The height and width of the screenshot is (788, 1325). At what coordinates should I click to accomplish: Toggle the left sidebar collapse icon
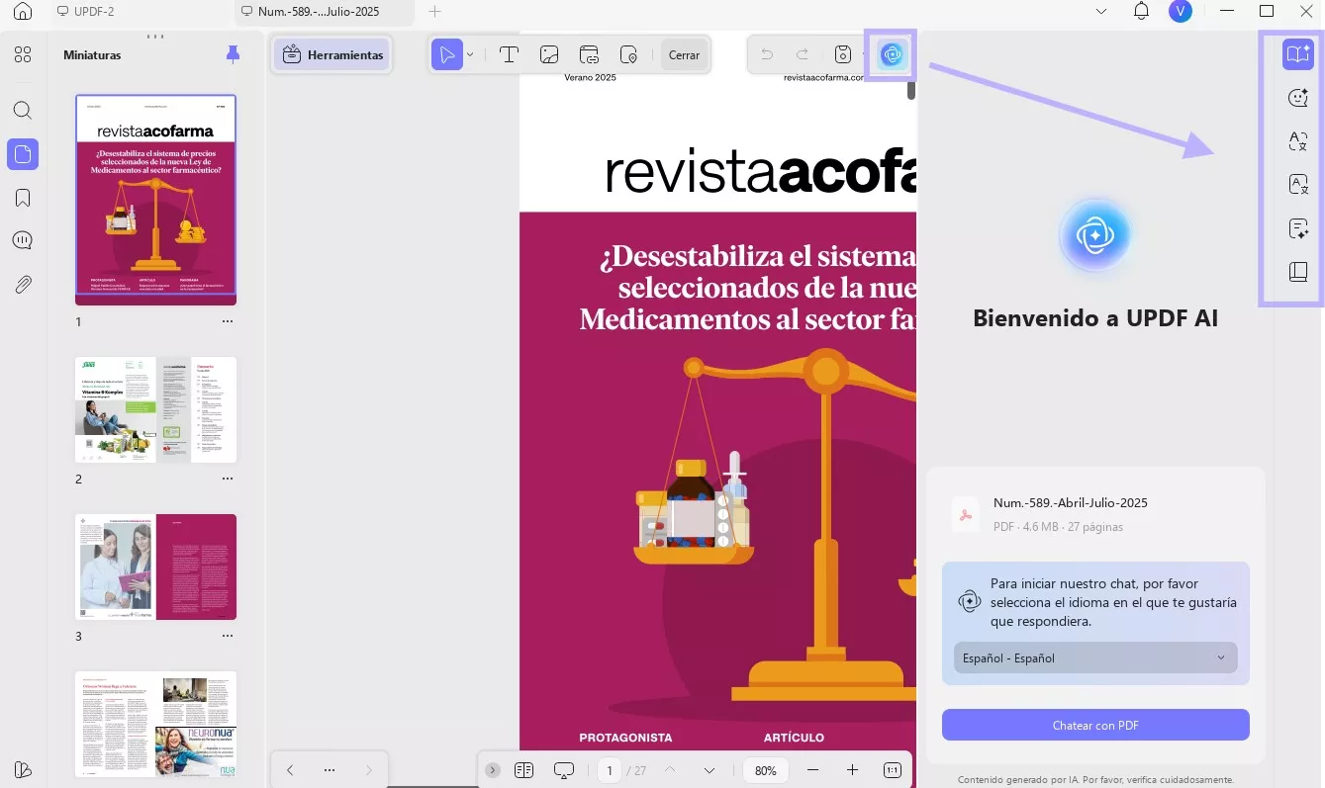click(x=23, y=769)
